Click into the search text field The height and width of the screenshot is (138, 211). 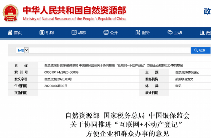coord(109,50)
